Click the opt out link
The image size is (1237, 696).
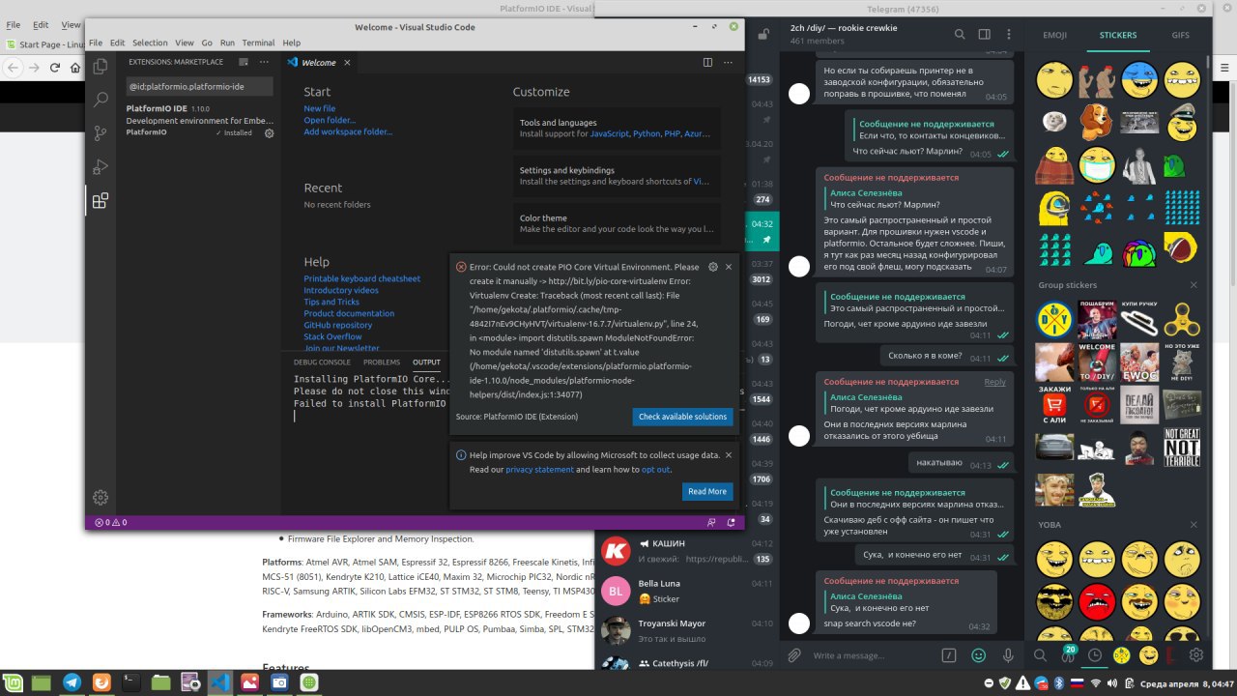655,470
